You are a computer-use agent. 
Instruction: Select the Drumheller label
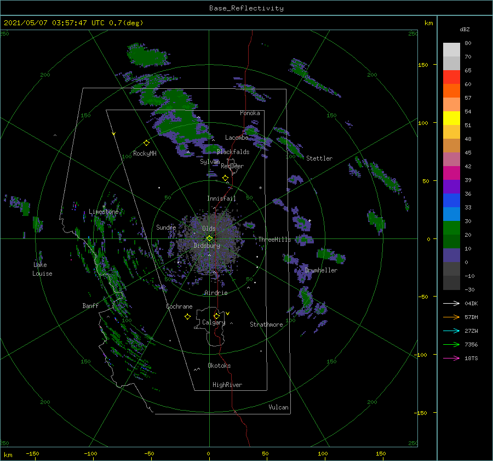click(321, 270)
